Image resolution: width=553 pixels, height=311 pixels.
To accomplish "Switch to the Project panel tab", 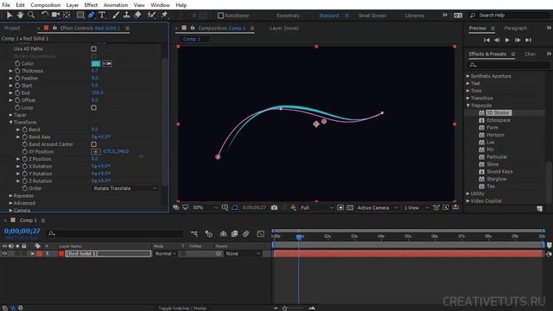I will 12,28.
